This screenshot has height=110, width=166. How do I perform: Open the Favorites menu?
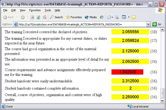35,10
